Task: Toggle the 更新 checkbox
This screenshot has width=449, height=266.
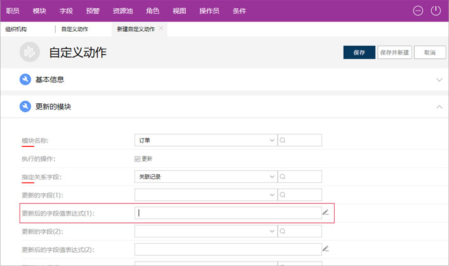Action: pyautogui.click(x=138, y=158)
